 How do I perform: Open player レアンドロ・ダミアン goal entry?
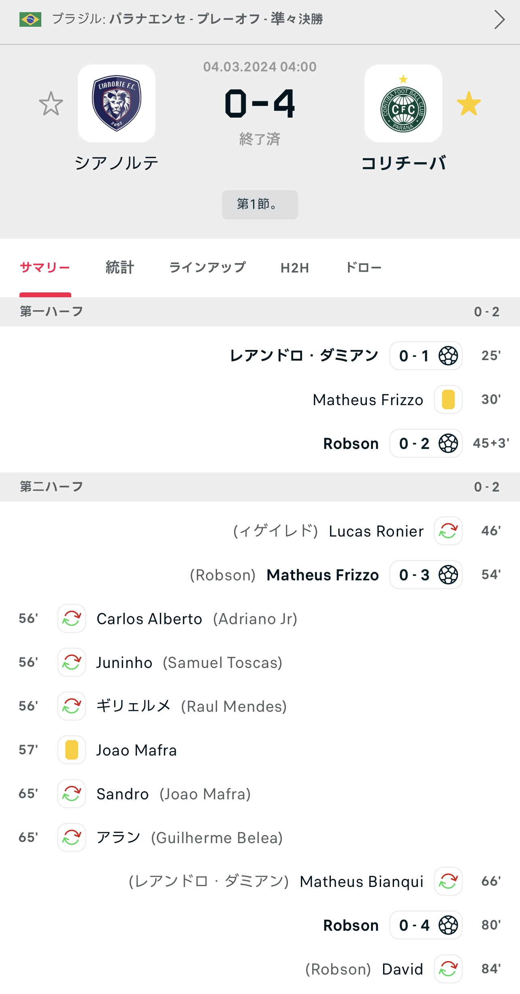click(x=304, y=356)
